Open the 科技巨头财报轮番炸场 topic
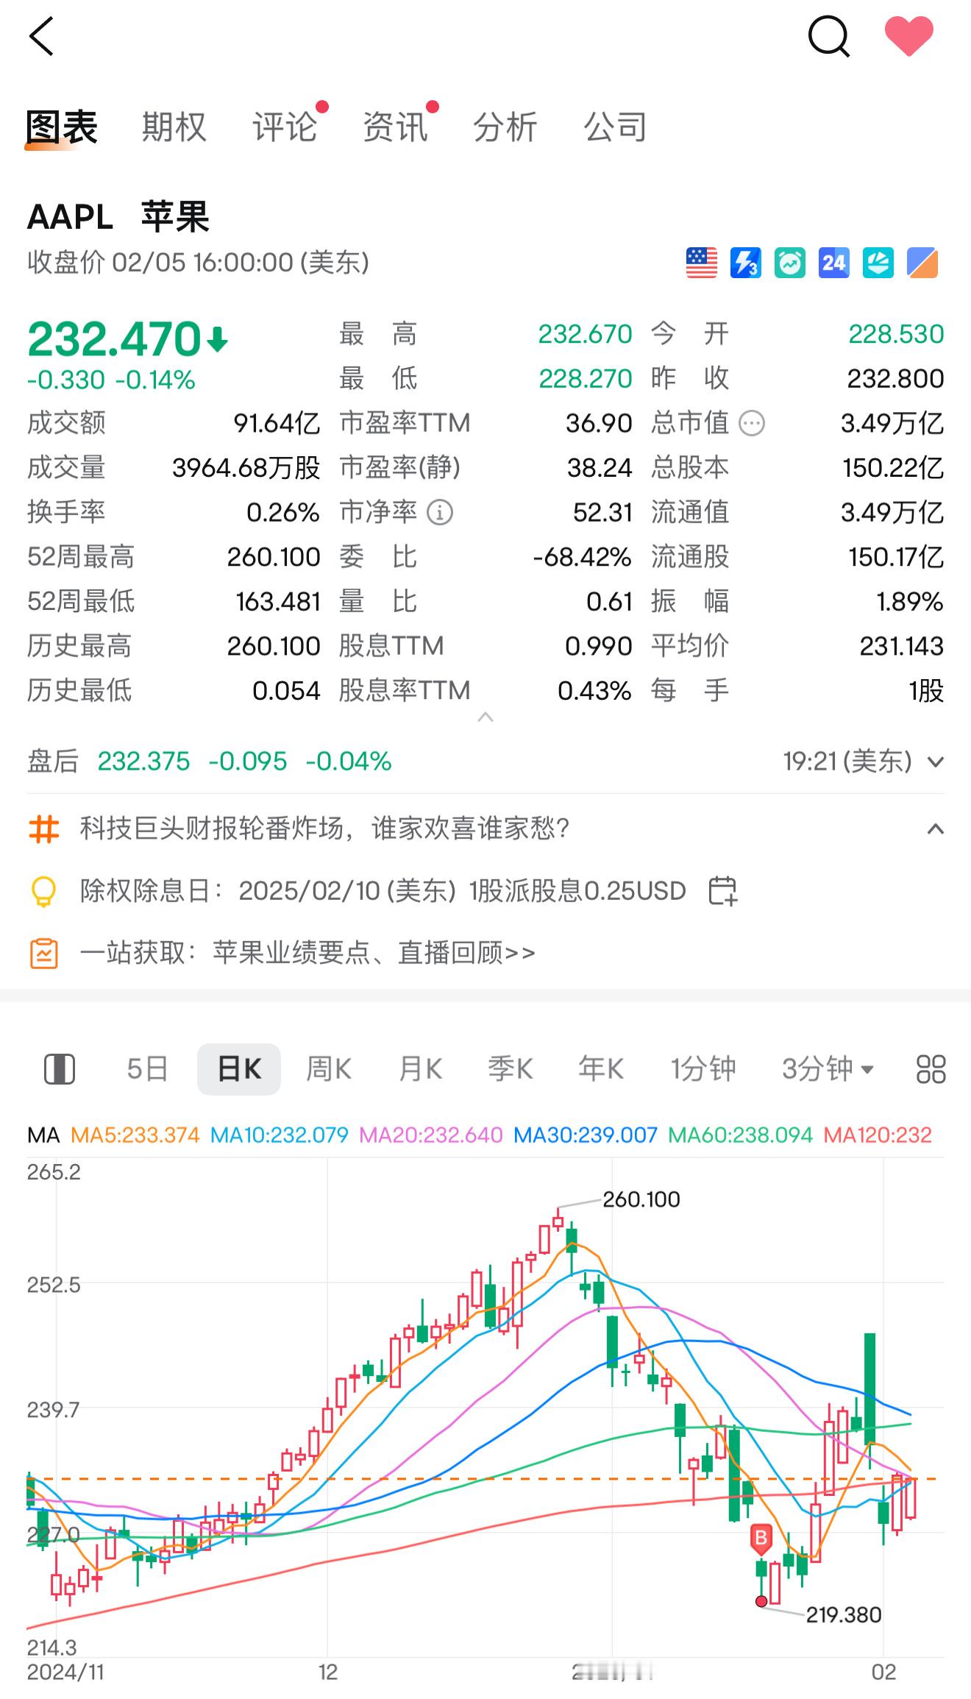Image resolution: width=971 pixels, height=1699 pixels. tap(324, 829)
